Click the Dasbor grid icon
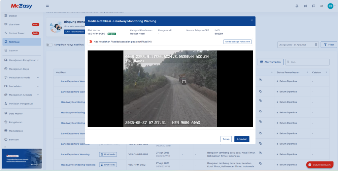338x171 pixels. pos(6,16)
